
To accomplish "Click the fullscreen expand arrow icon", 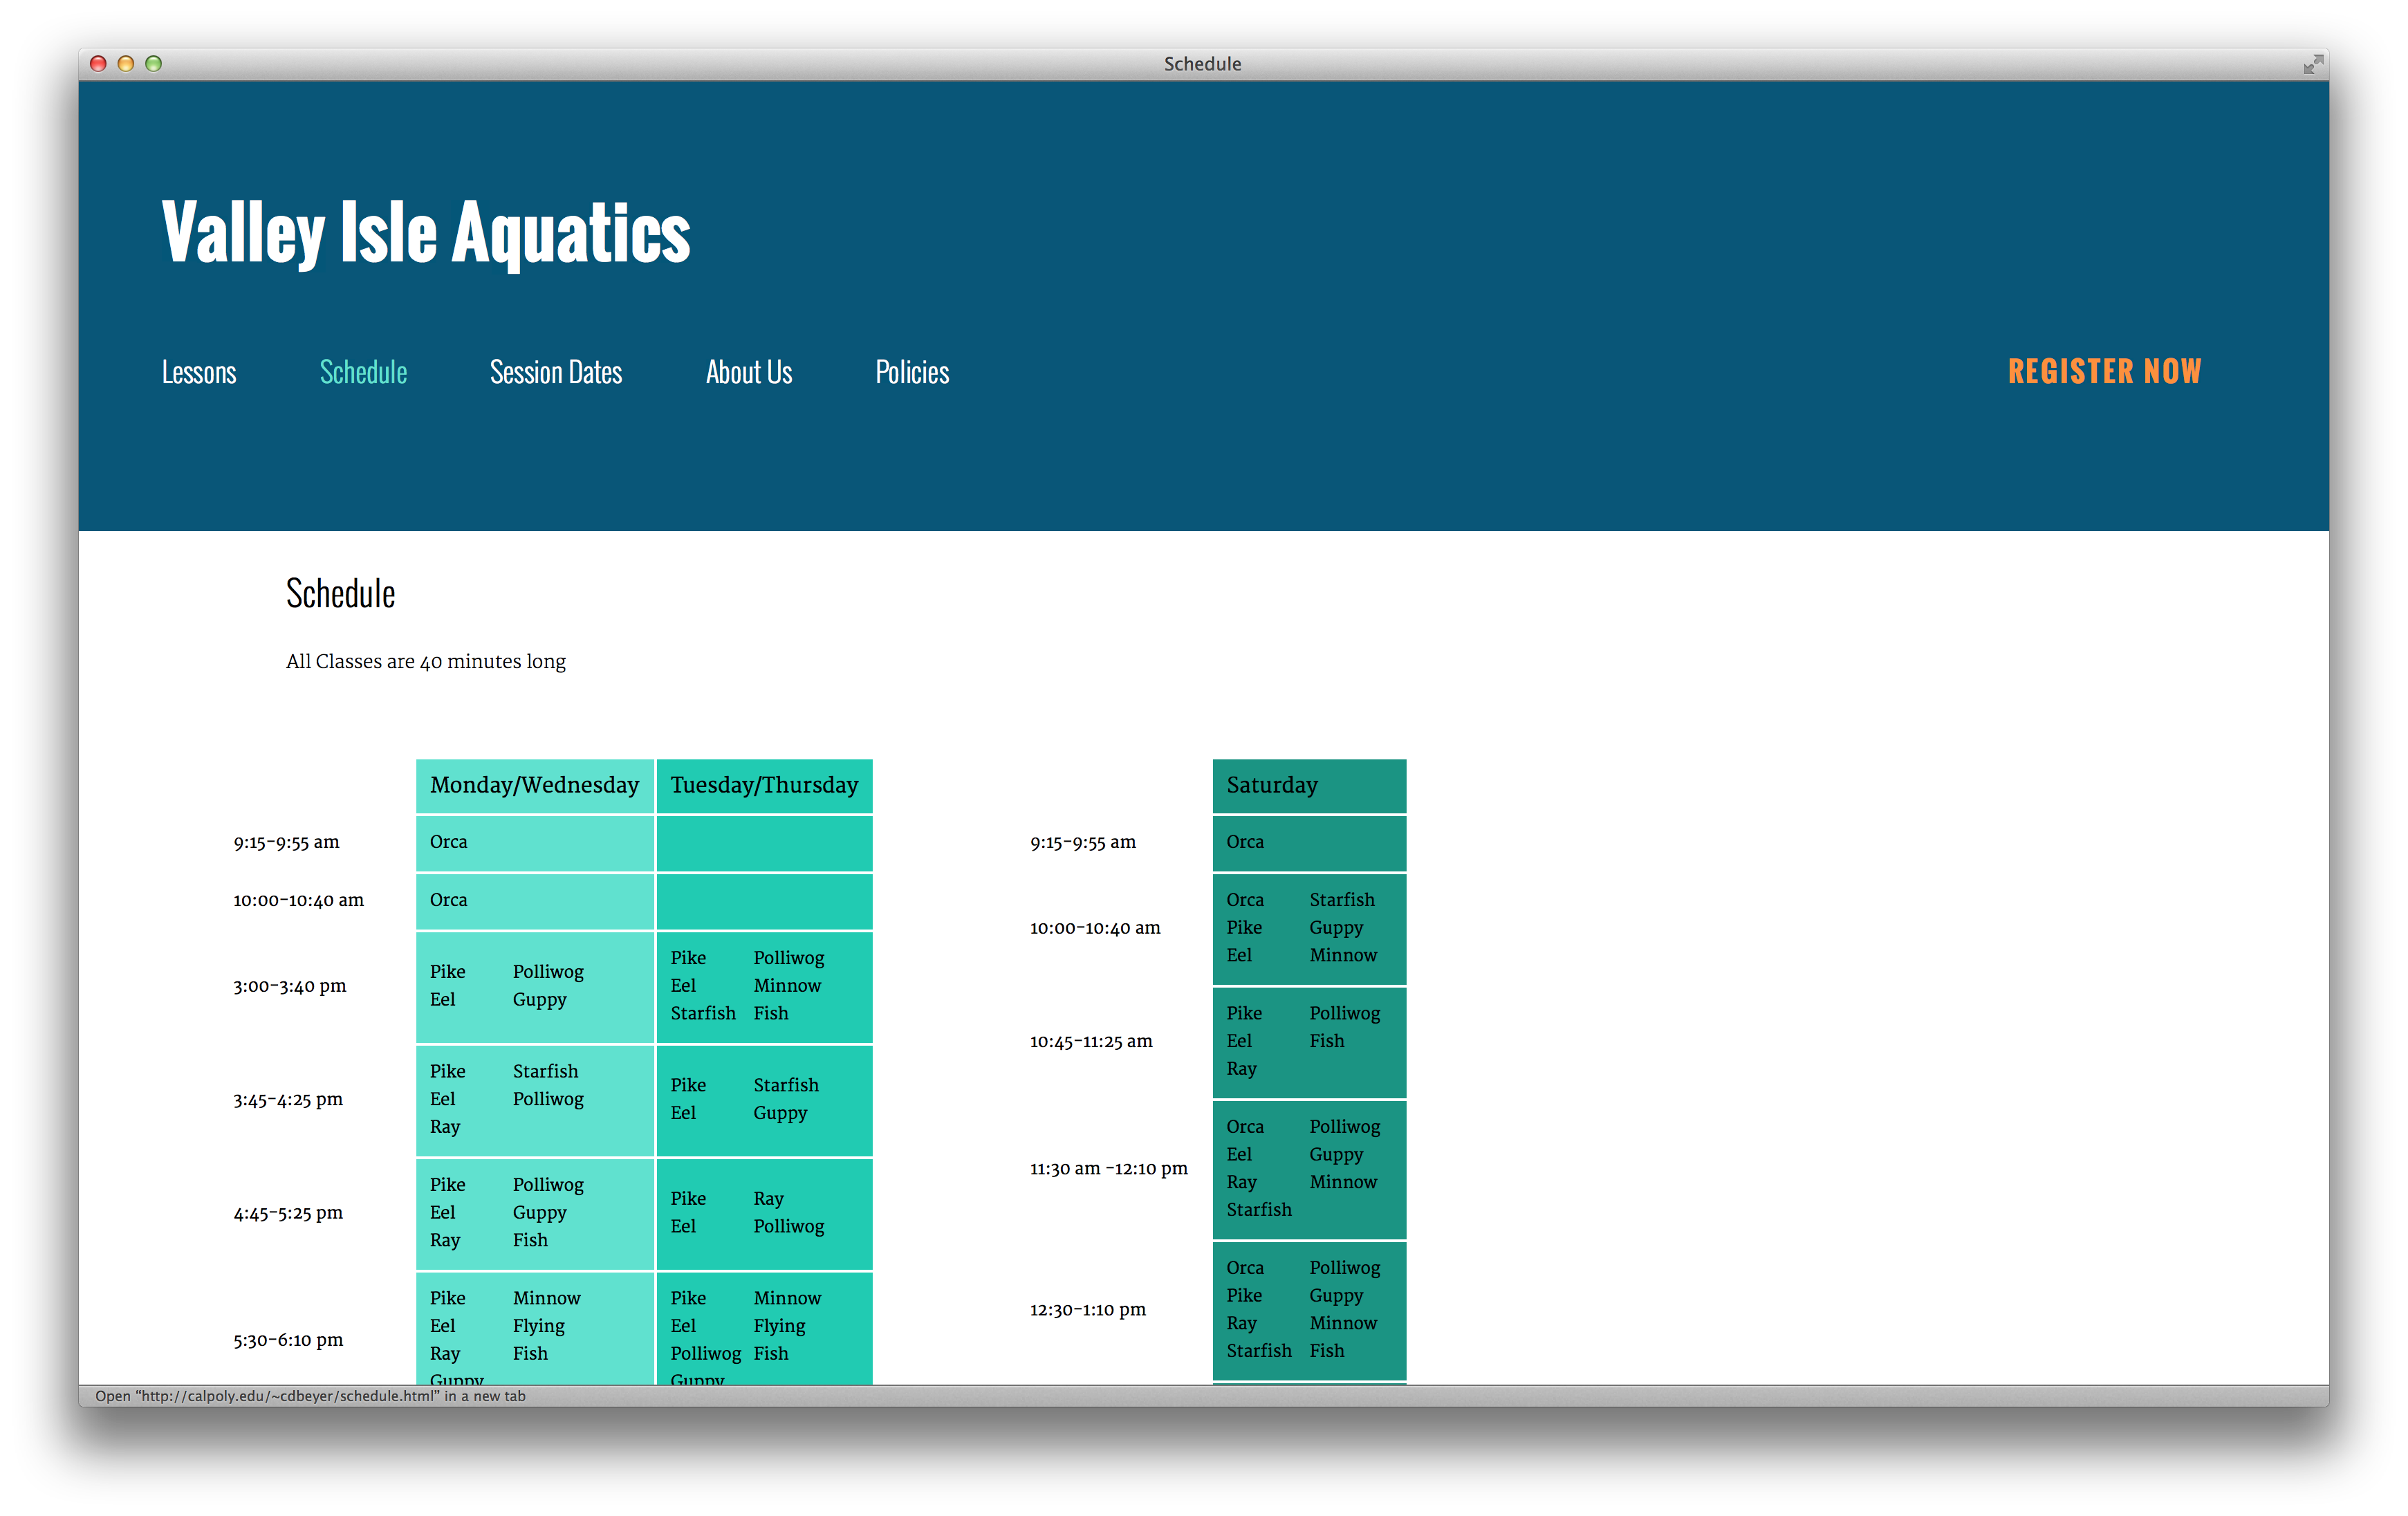I will click(2313, 63).
